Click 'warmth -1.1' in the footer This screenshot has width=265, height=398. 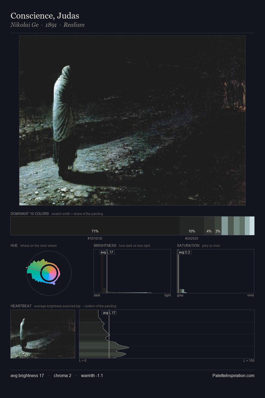(92, 375)
